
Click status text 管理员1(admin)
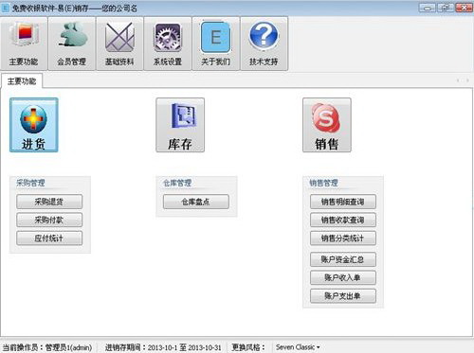tap(68, 347)
